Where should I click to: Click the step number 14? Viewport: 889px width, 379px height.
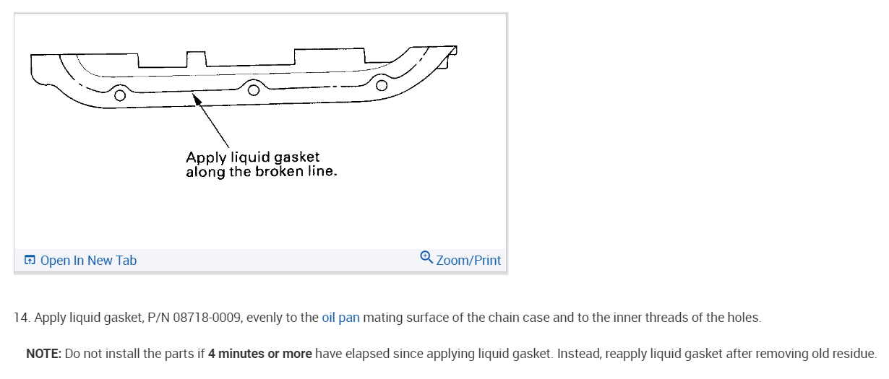(x=22, y=318)
